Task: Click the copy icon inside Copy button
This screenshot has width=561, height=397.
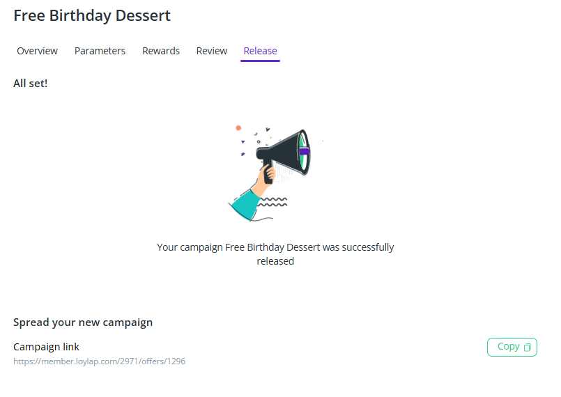Action: coord(528,347)
